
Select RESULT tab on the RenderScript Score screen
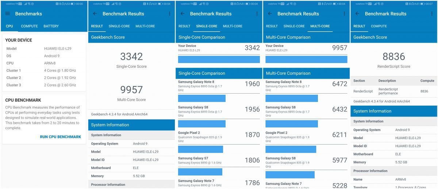[359, 26]
